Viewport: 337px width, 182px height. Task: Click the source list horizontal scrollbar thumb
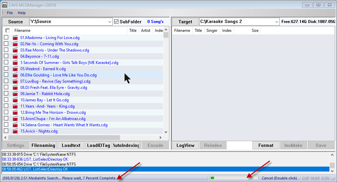click(64, 137)
